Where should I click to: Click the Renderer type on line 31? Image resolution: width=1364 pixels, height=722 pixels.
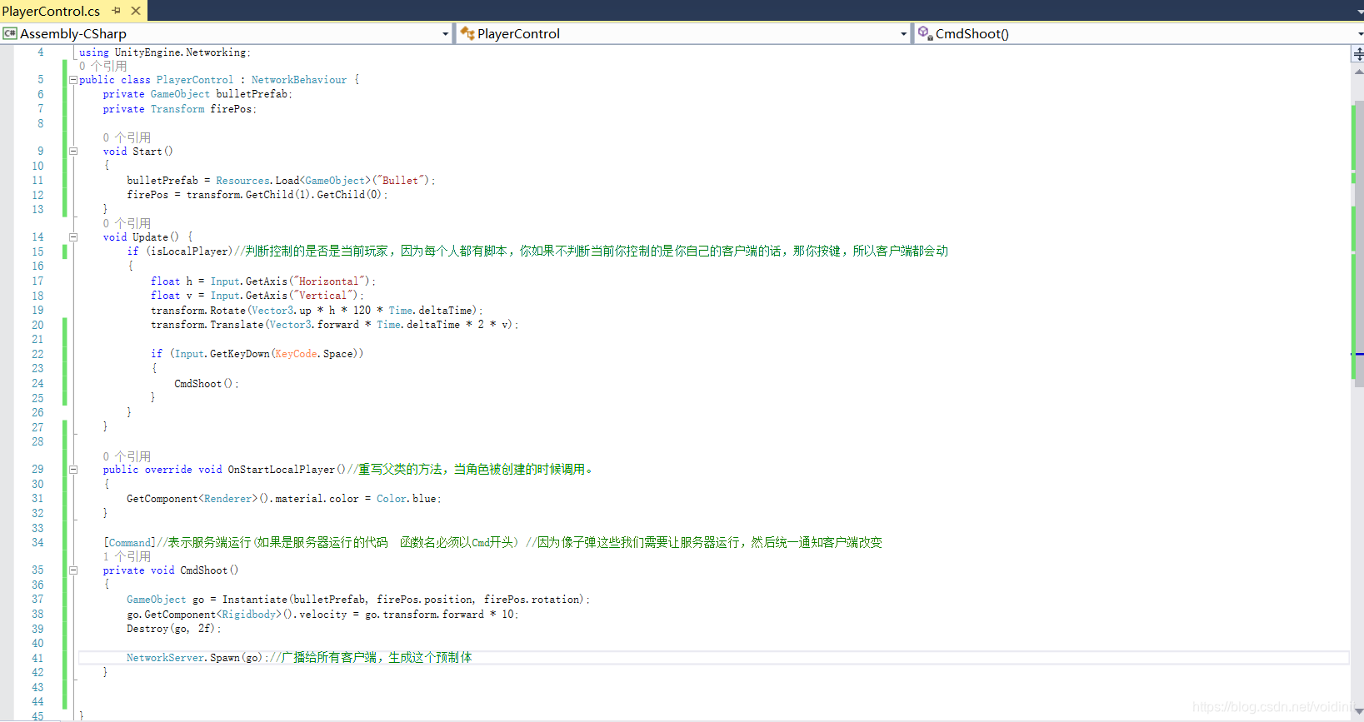point(228,499)
